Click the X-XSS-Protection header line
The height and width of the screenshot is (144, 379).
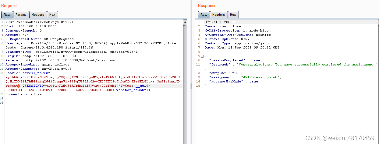(x=238, y=31)
